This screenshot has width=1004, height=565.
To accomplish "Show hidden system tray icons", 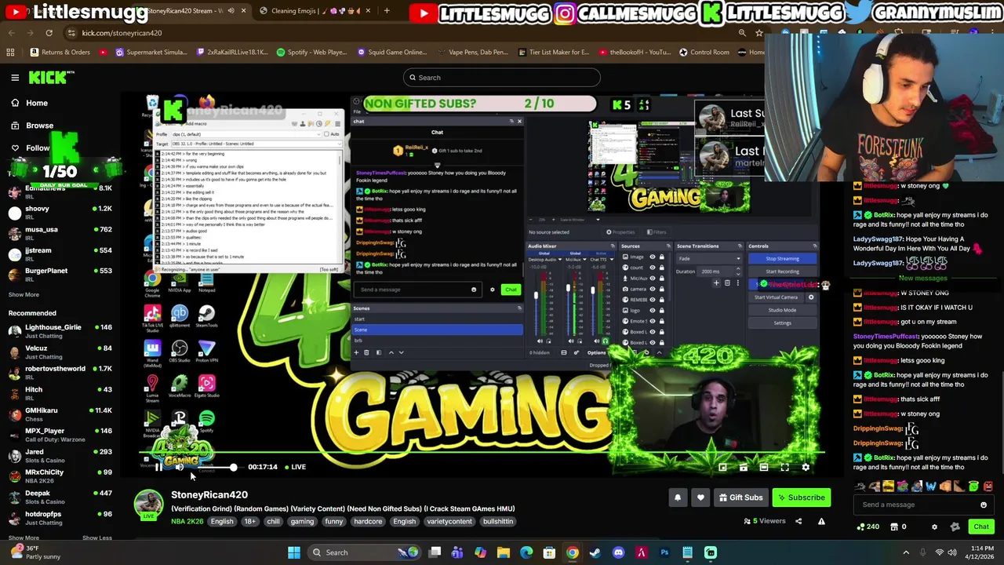I will (906, 552).
